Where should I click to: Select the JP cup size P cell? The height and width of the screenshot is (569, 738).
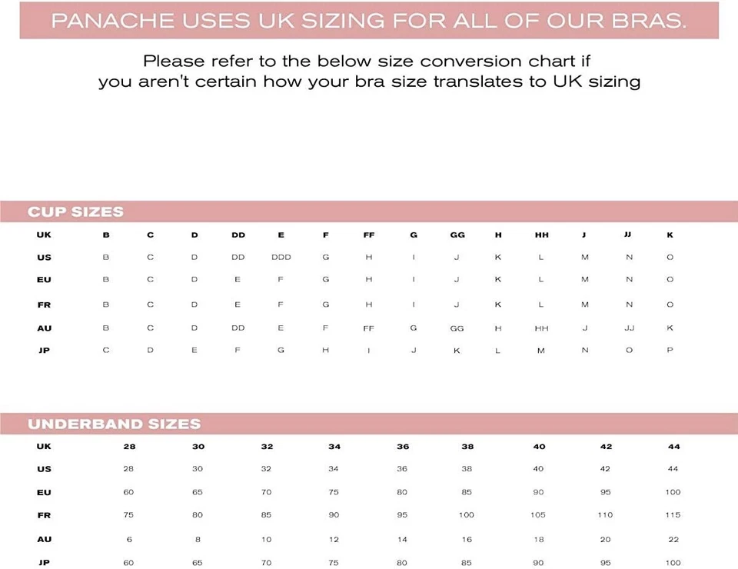coord(670,351)
